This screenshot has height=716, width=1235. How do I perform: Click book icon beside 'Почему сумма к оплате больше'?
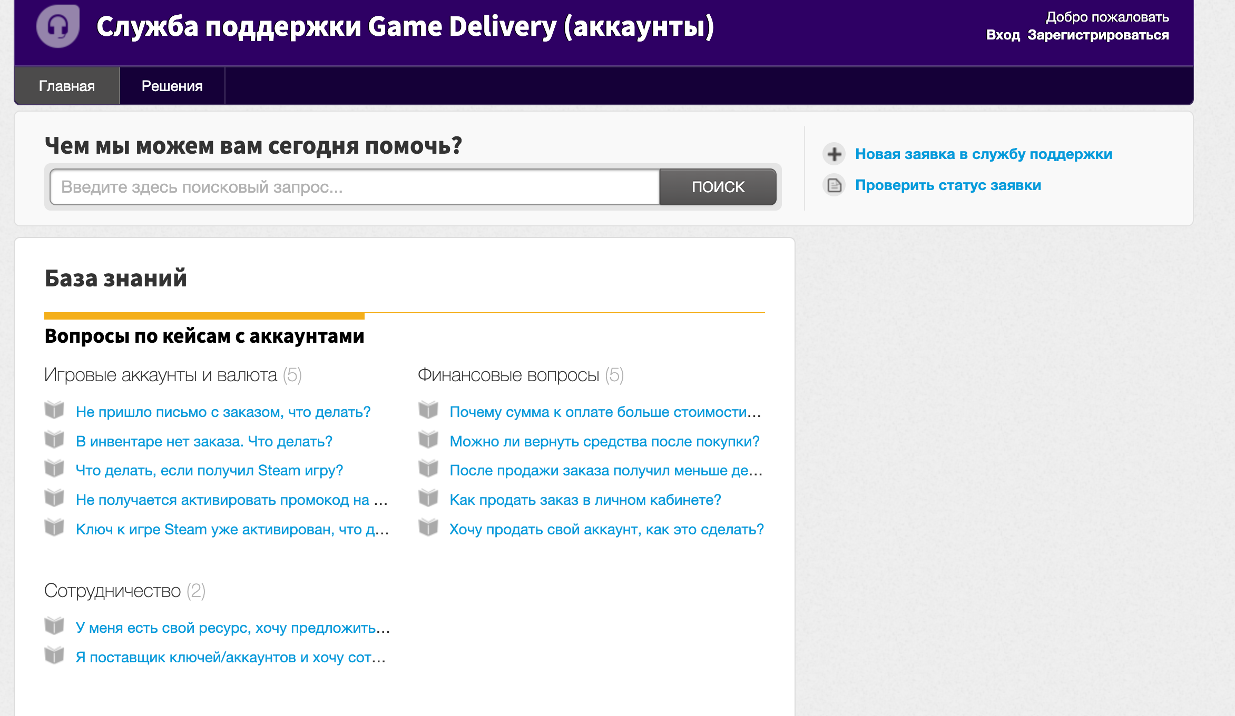pos(428,410)
